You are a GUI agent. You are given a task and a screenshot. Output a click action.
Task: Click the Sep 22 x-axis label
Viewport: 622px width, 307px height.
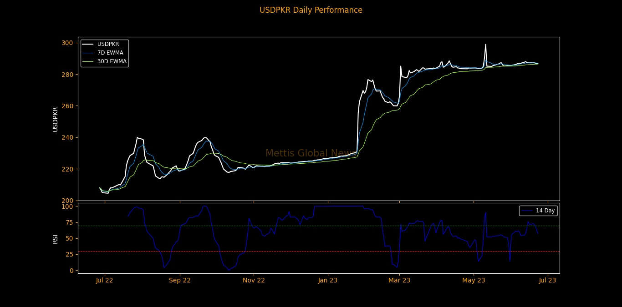point(180,281)
